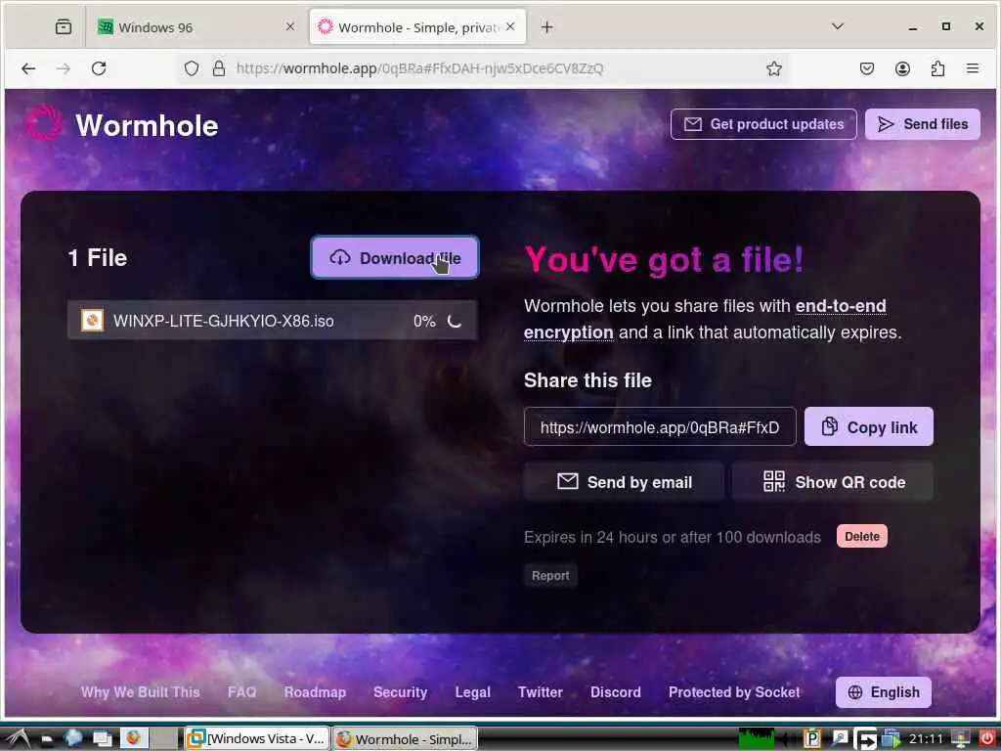This screenshot has height=751, width=1001.
Task: Open the English language selector
Action: tap(884, 692)
